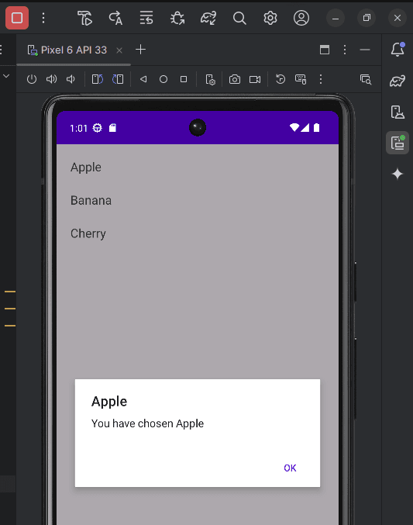Open the Search Everywhere magnifier
Screen dimensions: 413x525
[x=239, y=18]
